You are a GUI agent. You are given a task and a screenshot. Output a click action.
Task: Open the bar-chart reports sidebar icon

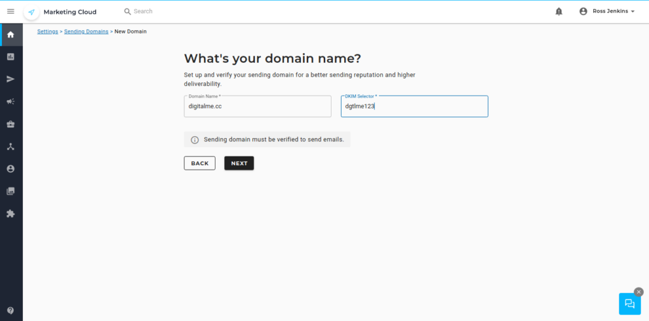pyautogui.click(x=11, y=57)
